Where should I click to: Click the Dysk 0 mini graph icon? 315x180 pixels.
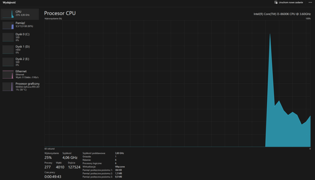tap(8, 37)
